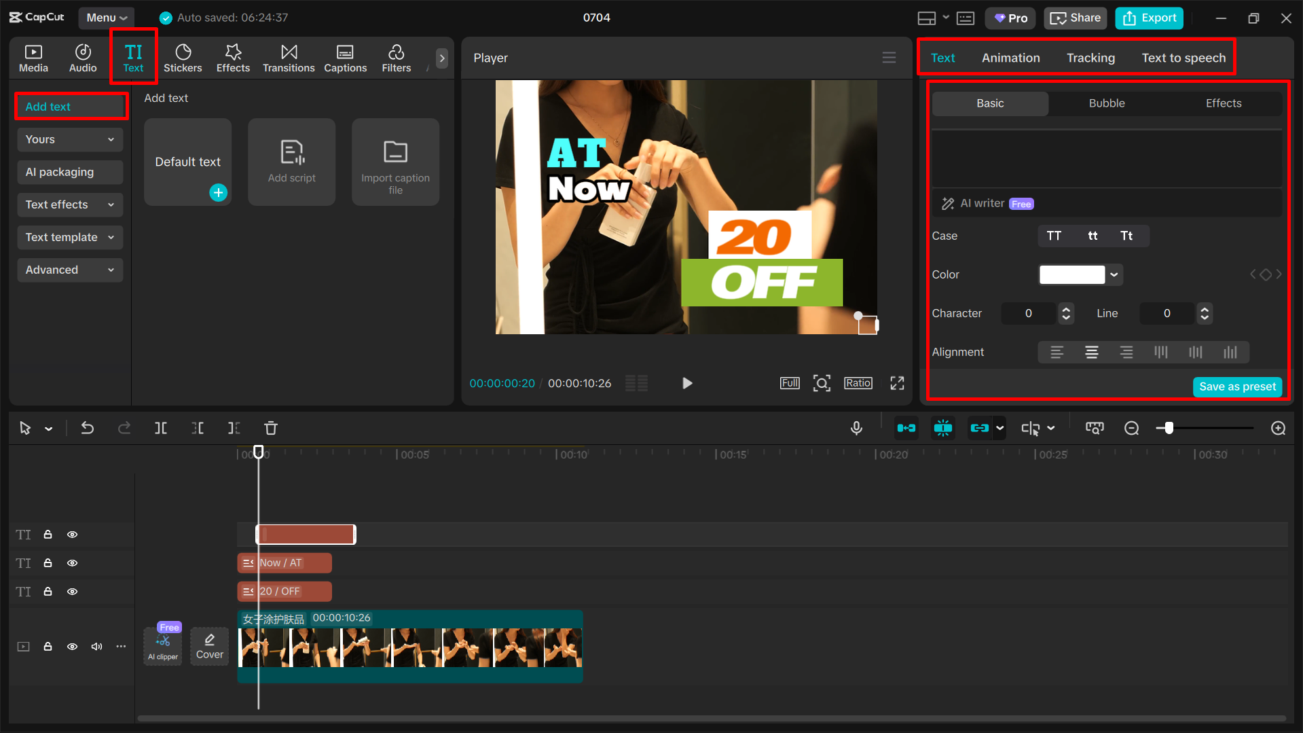Image resolution: width=1303 pixels, height=733 pixels.
Task: Expand the Text template category
Action: 69,237
